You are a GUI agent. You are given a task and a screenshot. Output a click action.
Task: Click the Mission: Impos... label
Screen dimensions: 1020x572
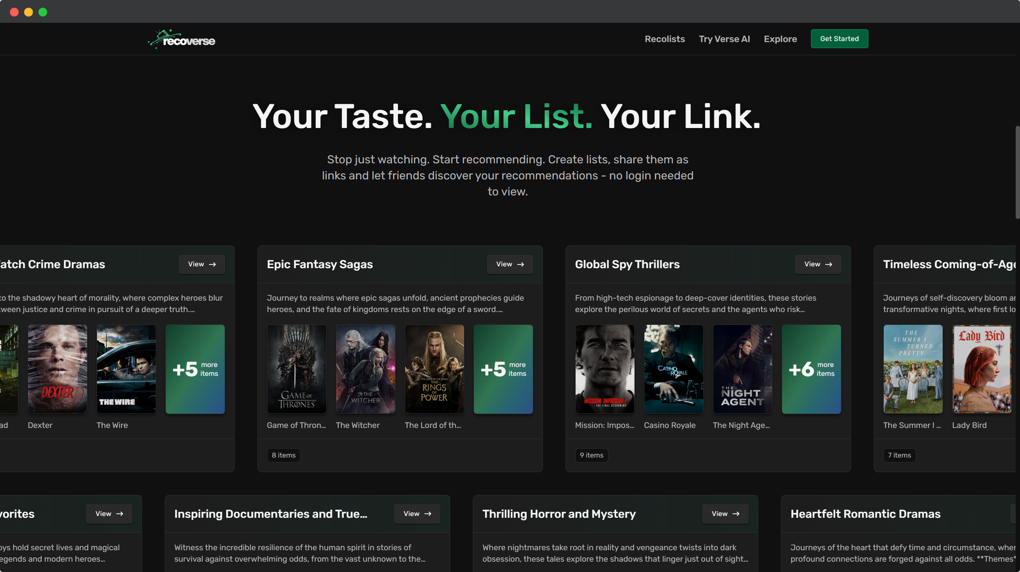[605, 425]
